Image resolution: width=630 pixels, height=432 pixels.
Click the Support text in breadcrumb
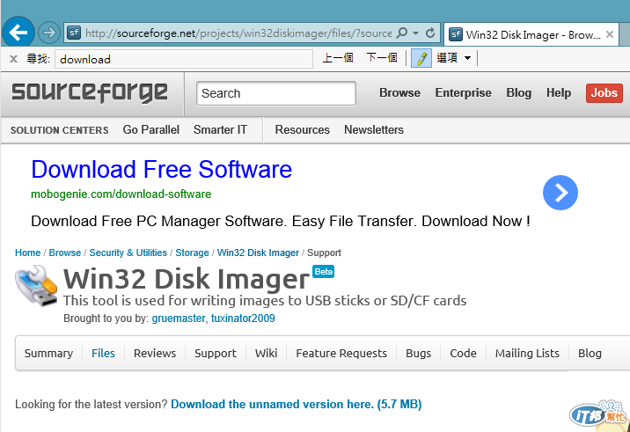[324, 253]
